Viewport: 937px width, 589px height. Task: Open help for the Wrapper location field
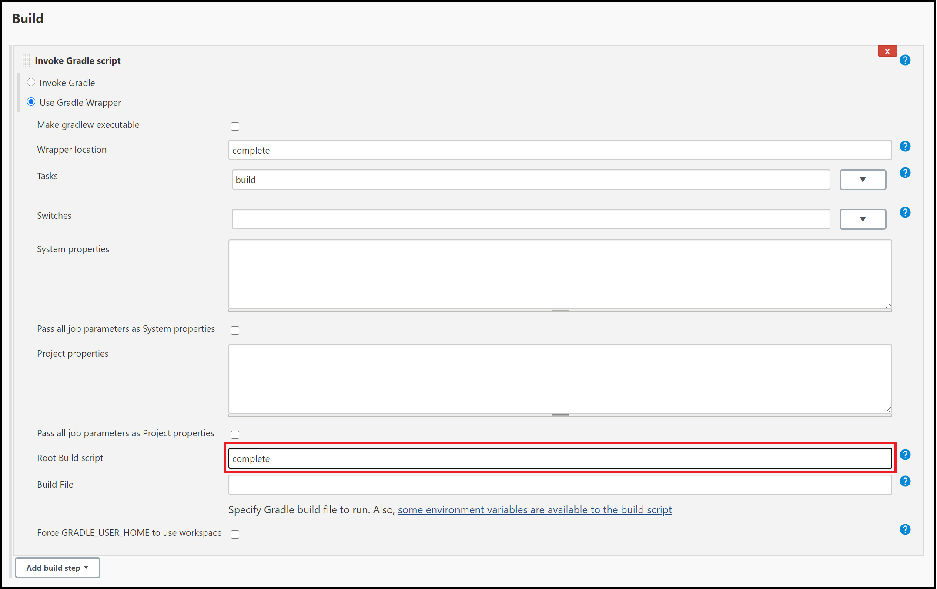[x=905, y=146]
